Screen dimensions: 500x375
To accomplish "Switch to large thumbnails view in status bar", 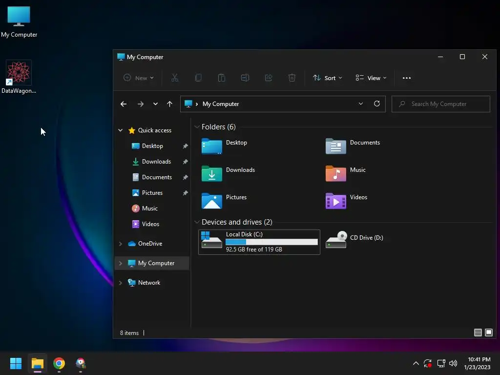I will point(488,333).
